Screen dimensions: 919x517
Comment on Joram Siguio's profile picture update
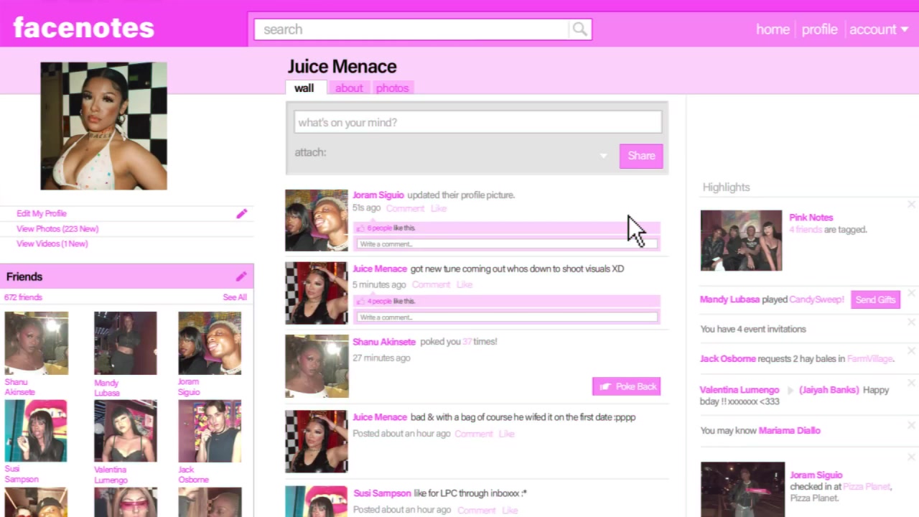[405, 209]
